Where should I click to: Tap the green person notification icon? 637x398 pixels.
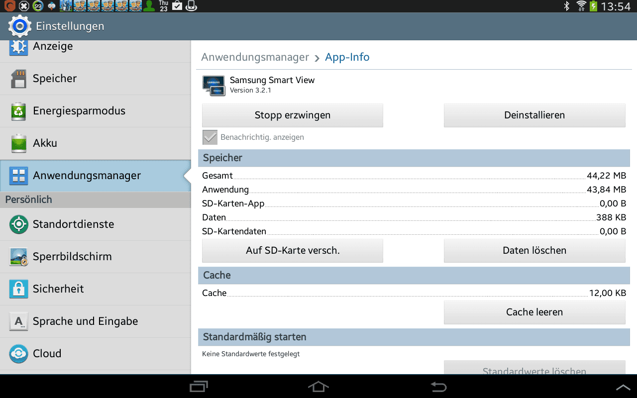[x=148, y=6]
